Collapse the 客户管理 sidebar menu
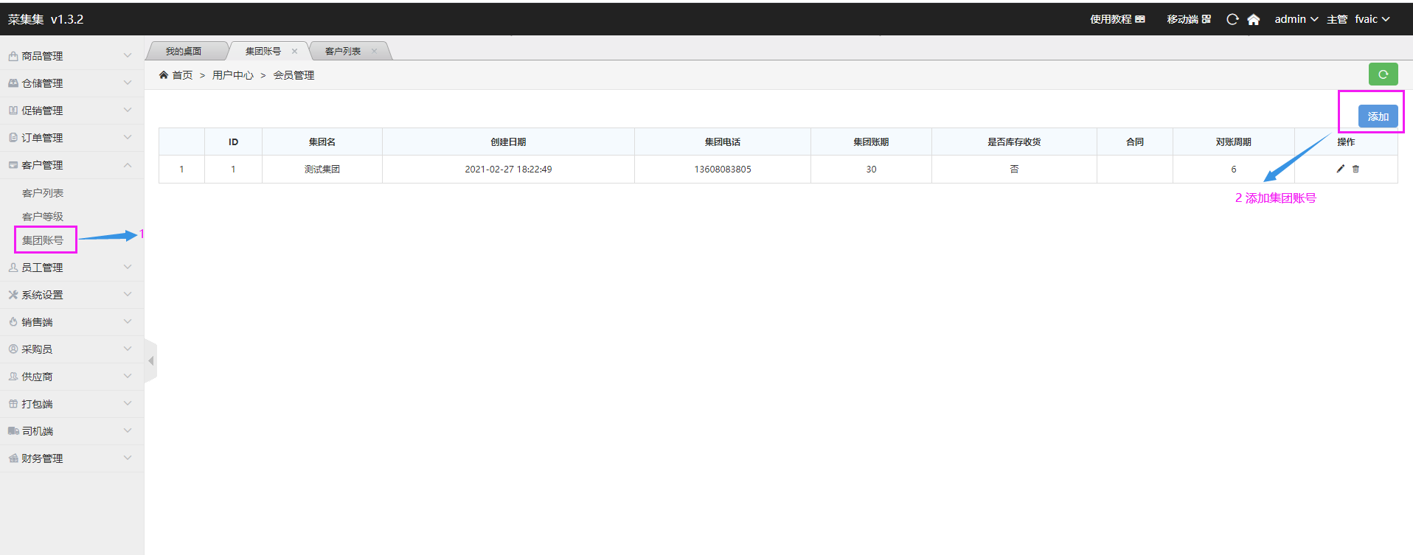This screenshot has width=1413, height=555. pyautogui.click(x=72, y=165)
